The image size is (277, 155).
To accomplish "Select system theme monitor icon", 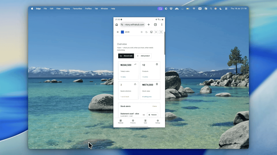I will pos(151,32).
